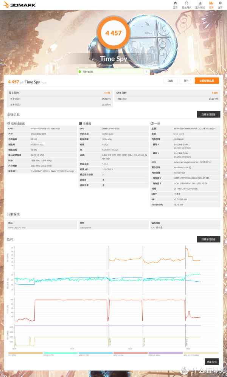227x377 pixels.
Task: Click the 'Windows 10 64' OS value
Action: 182,168
